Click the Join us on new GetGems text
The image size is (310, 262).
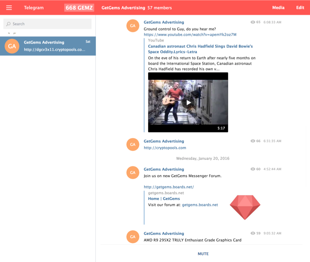click(x=183, y=176)
